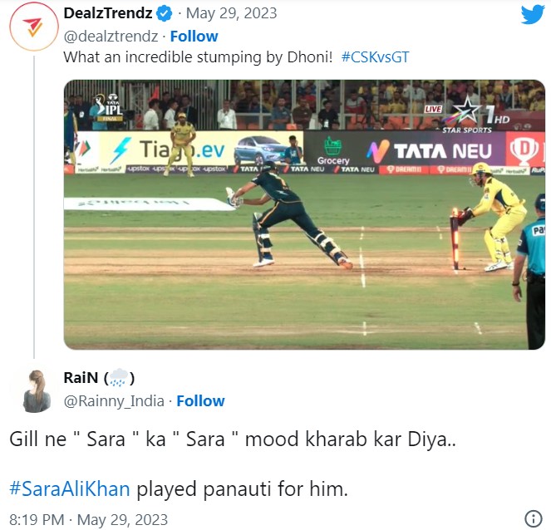This screenshot has width=551, height=530.
Task: Open the @Rainny_India handle link
Action: (113, 400)
